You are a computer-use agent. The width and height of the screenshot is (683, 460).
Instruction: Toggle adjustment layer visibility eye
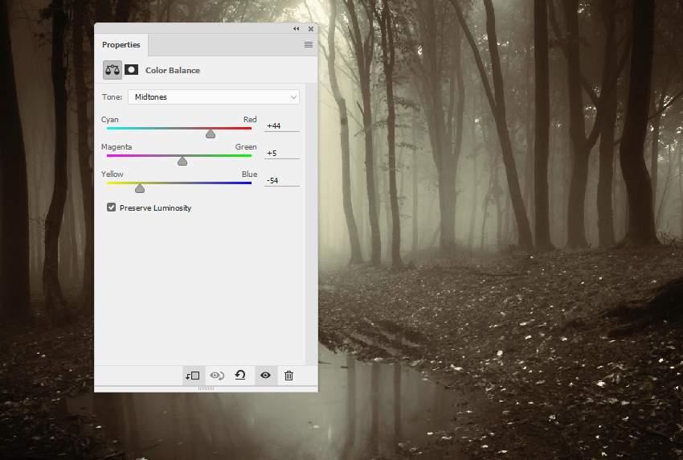265,375
